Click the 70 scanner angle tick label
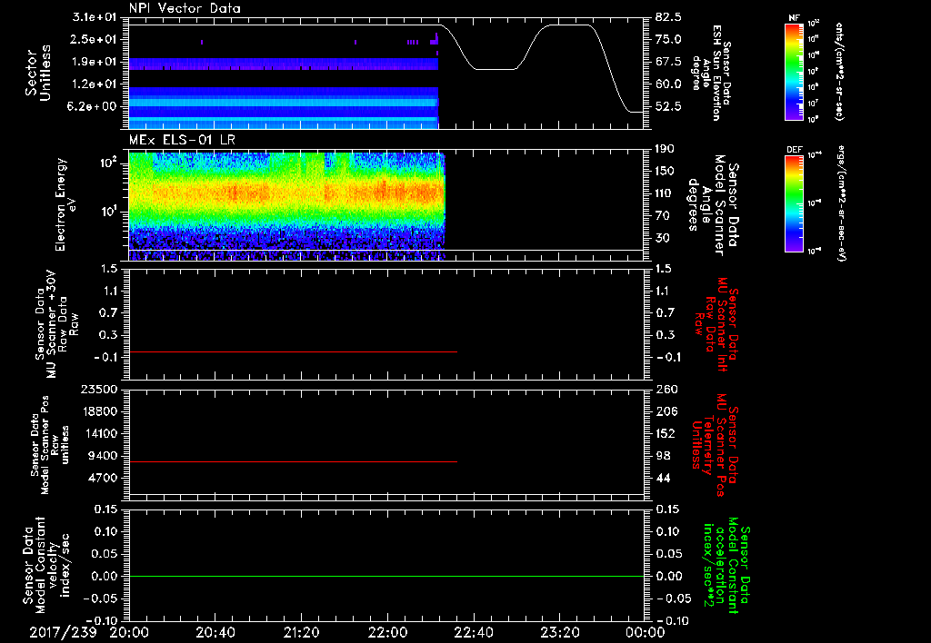The width and height of the screenshot is (931, 643). tap(663, 216)
